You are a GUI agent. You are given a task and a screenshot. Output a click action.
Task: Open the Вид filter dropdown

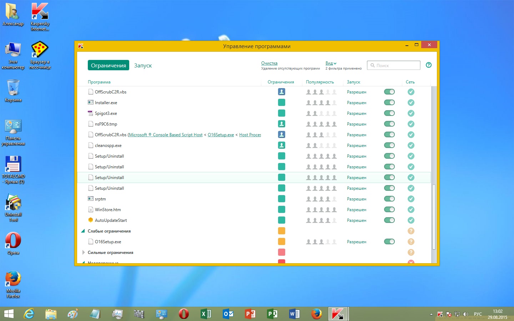point(331,63)
